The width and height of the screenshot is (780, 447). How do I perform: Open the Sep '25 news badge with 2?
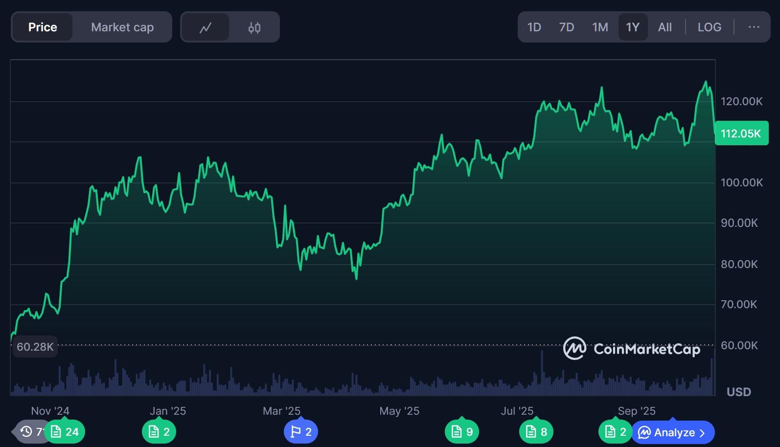pos(615,432)
